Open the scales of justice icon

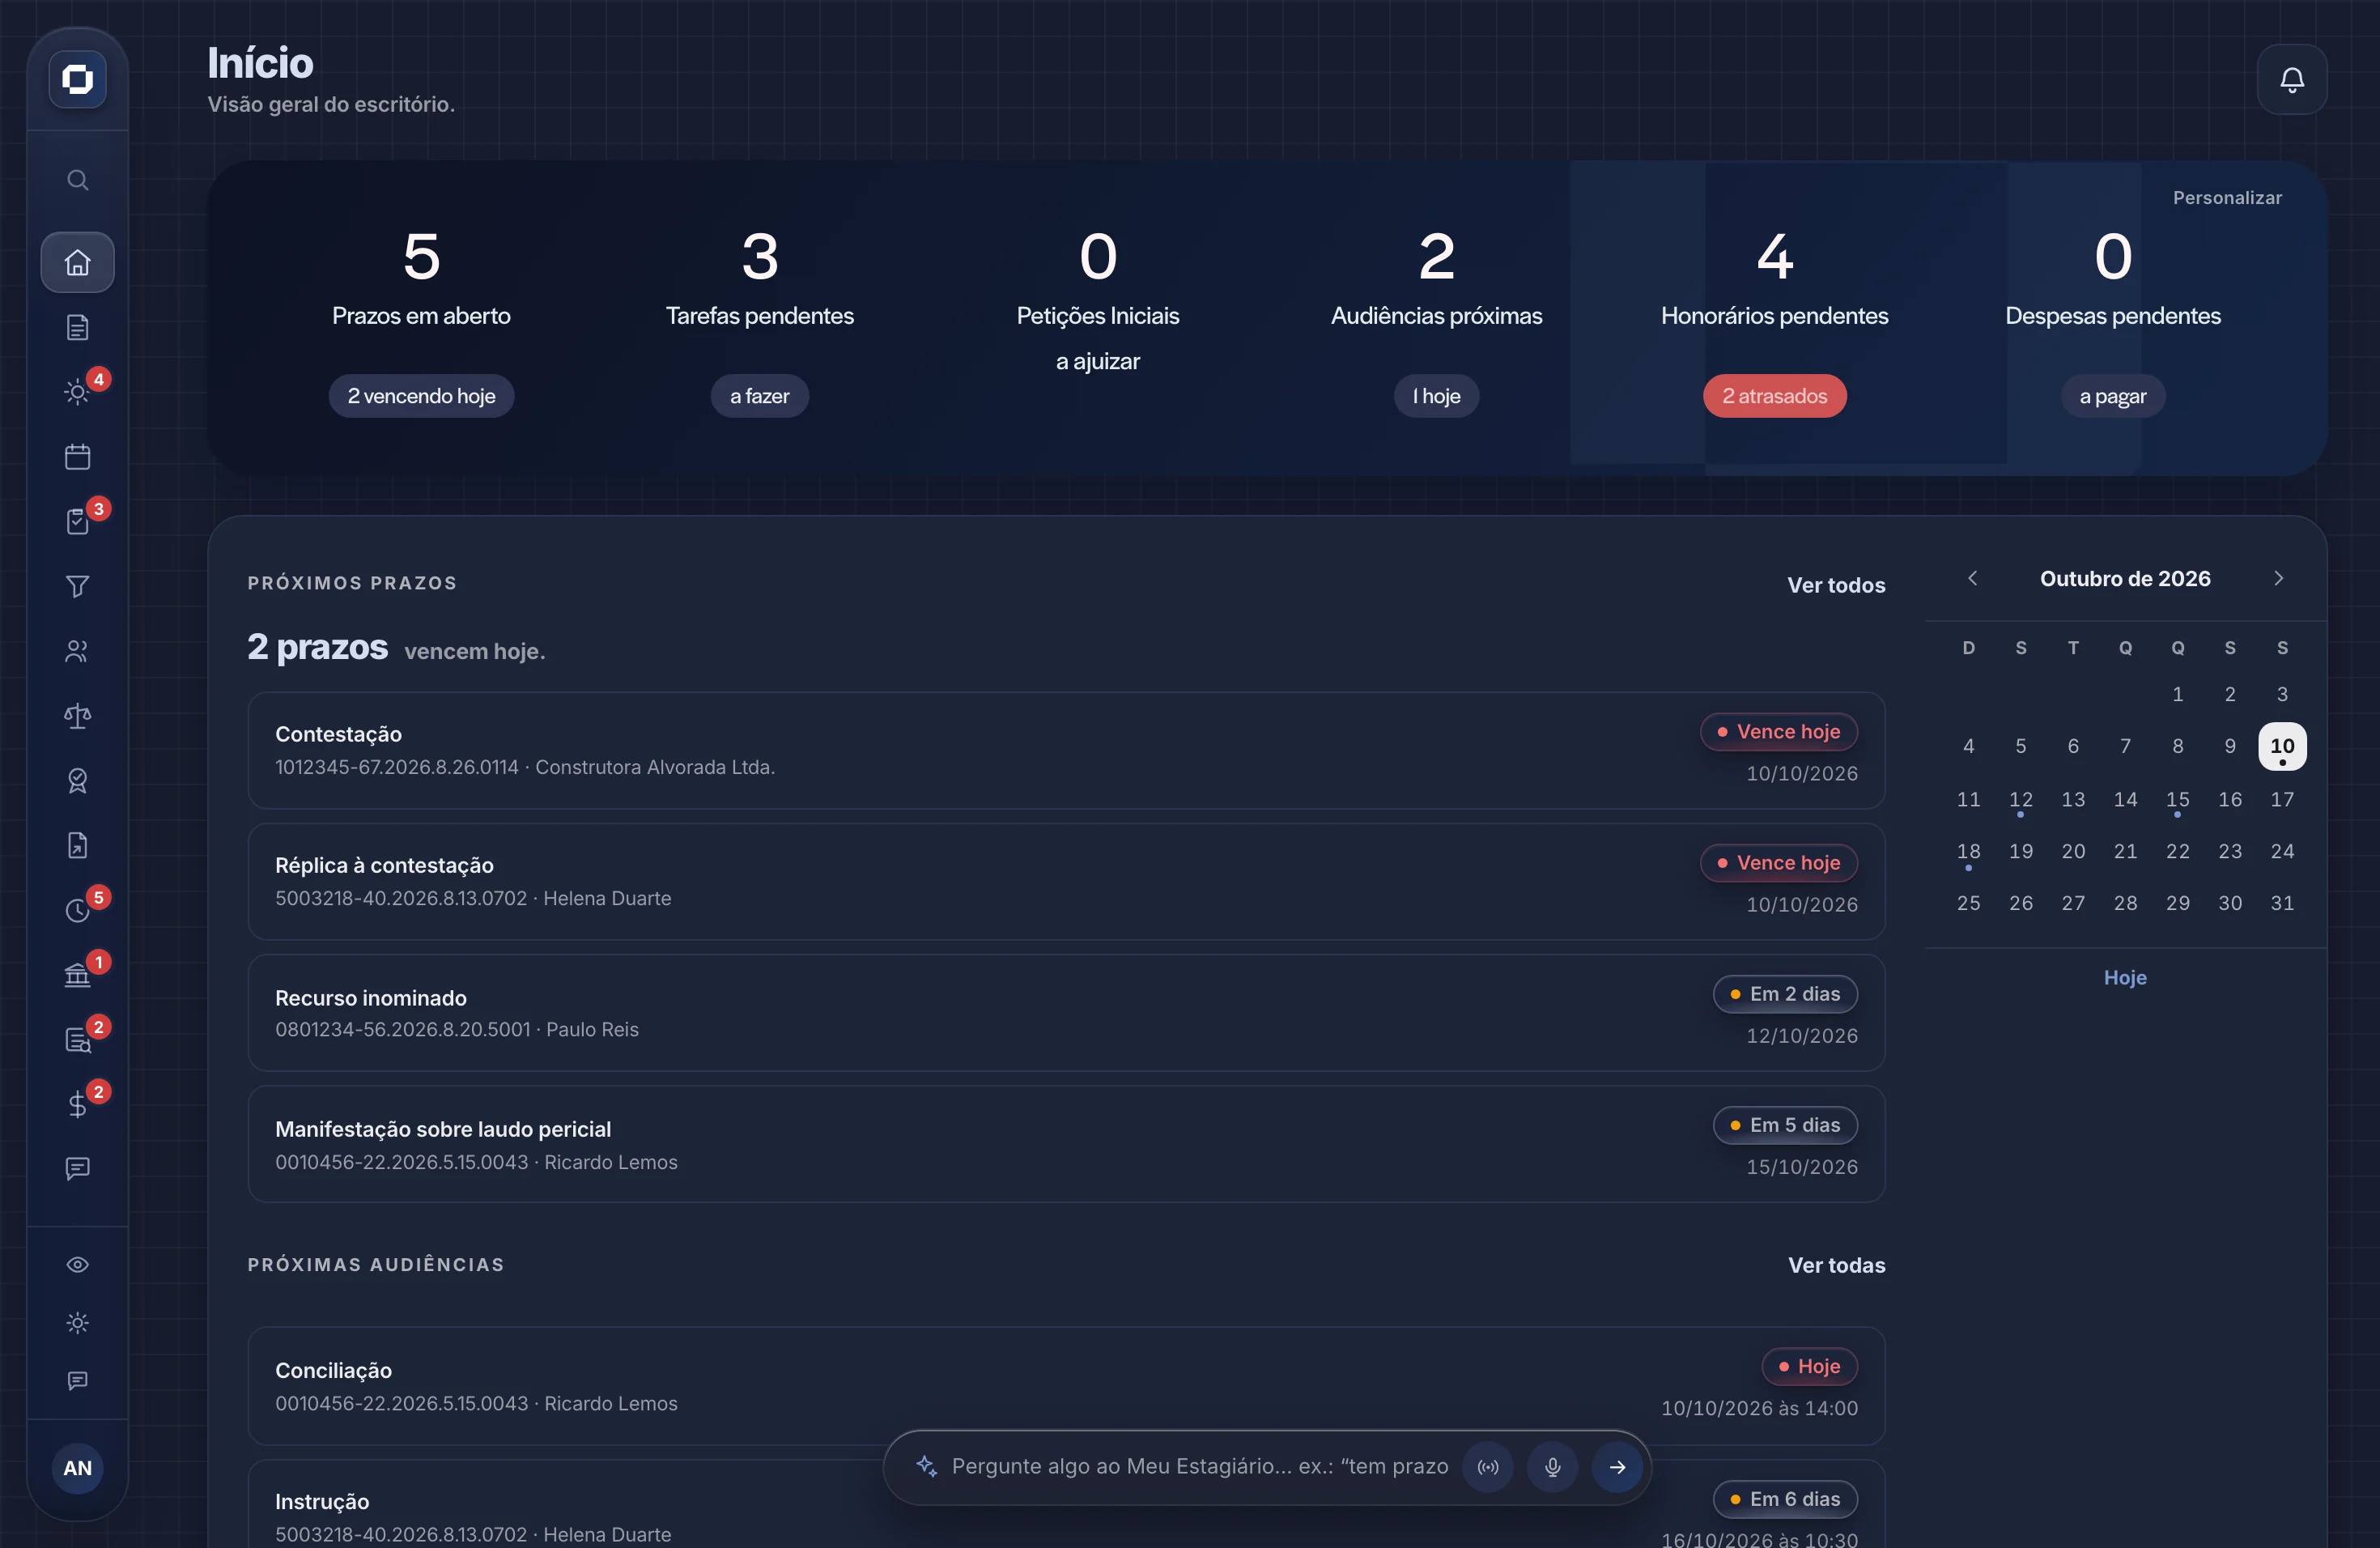77,716
